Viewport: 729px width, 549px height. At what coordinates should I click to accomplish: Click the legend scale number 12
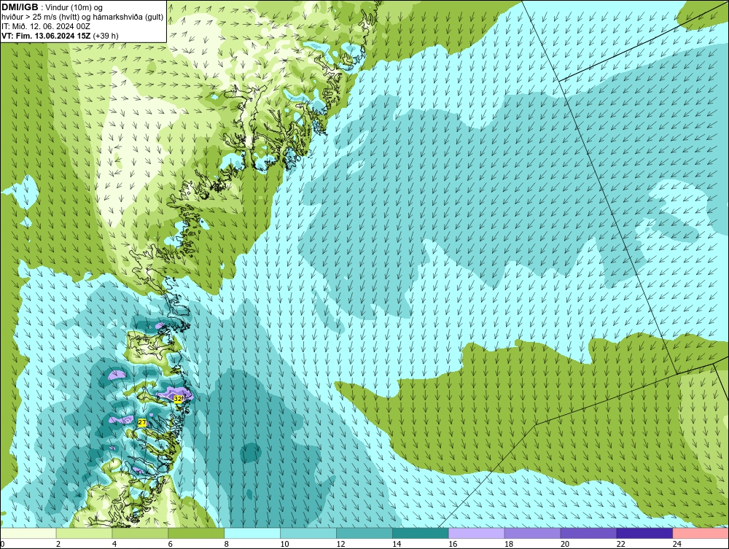(x=340, y=544)
